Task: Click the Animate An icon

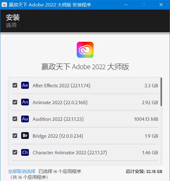Action: (25, 102)
